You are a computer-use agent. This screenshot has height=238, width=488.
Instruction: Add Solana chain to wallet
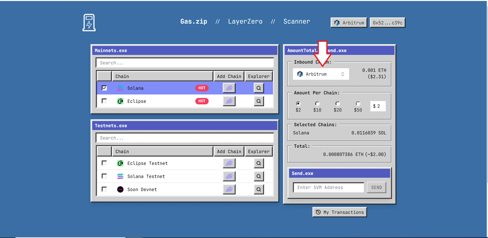tap(229, 88)
